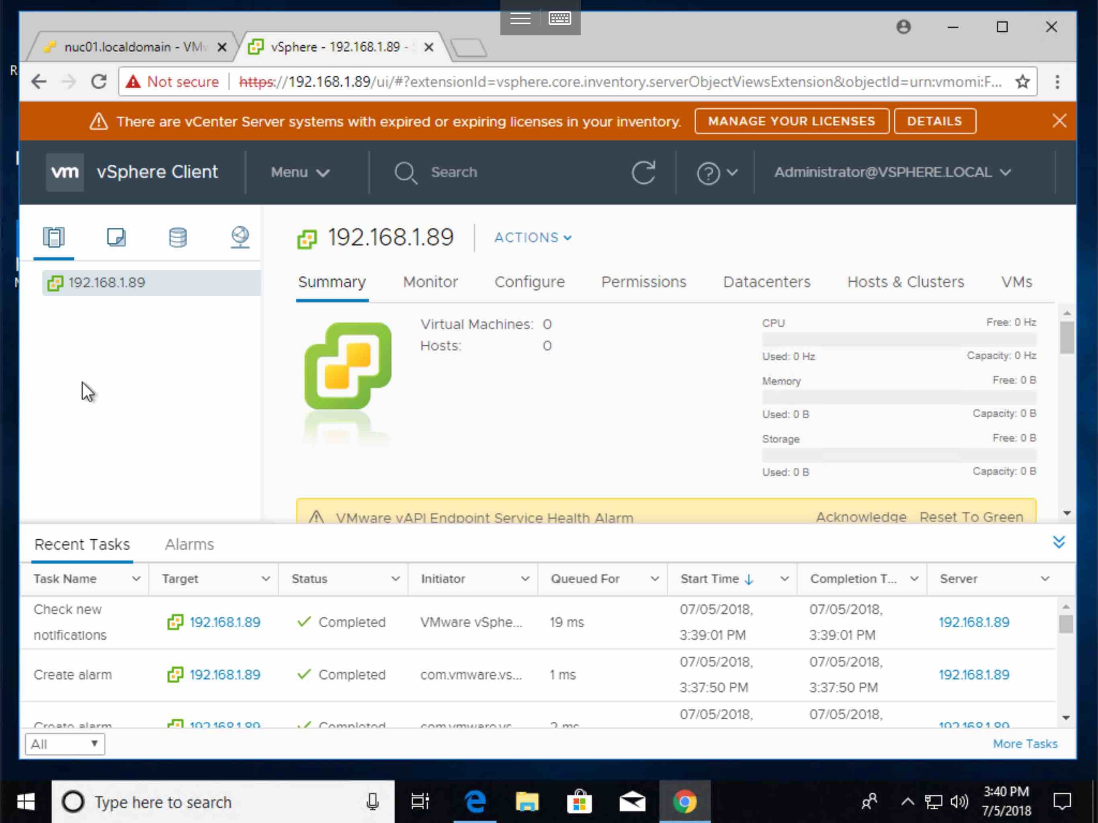Switch to the Monitor tab

pyautogui.click(x=430, y=282)
